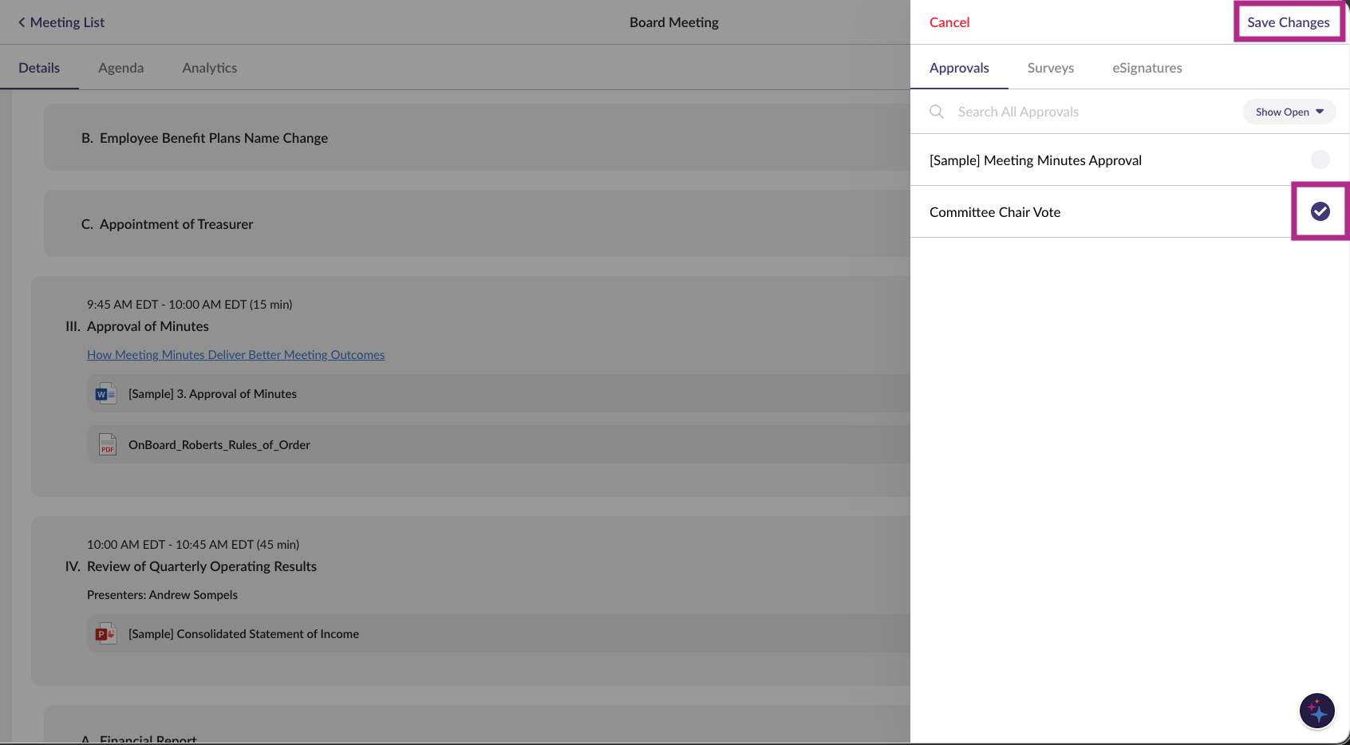This screenshot has width=1350, height=745.
Task: Open the PDF OnBoard_Roberts_Rules_of_Order
Action: 219,444
